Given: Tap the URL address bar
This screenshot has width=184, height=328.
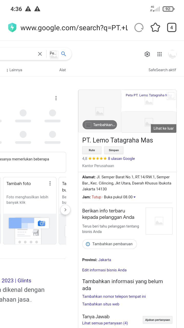Looking at the screenshot, I should pos(74,28).
